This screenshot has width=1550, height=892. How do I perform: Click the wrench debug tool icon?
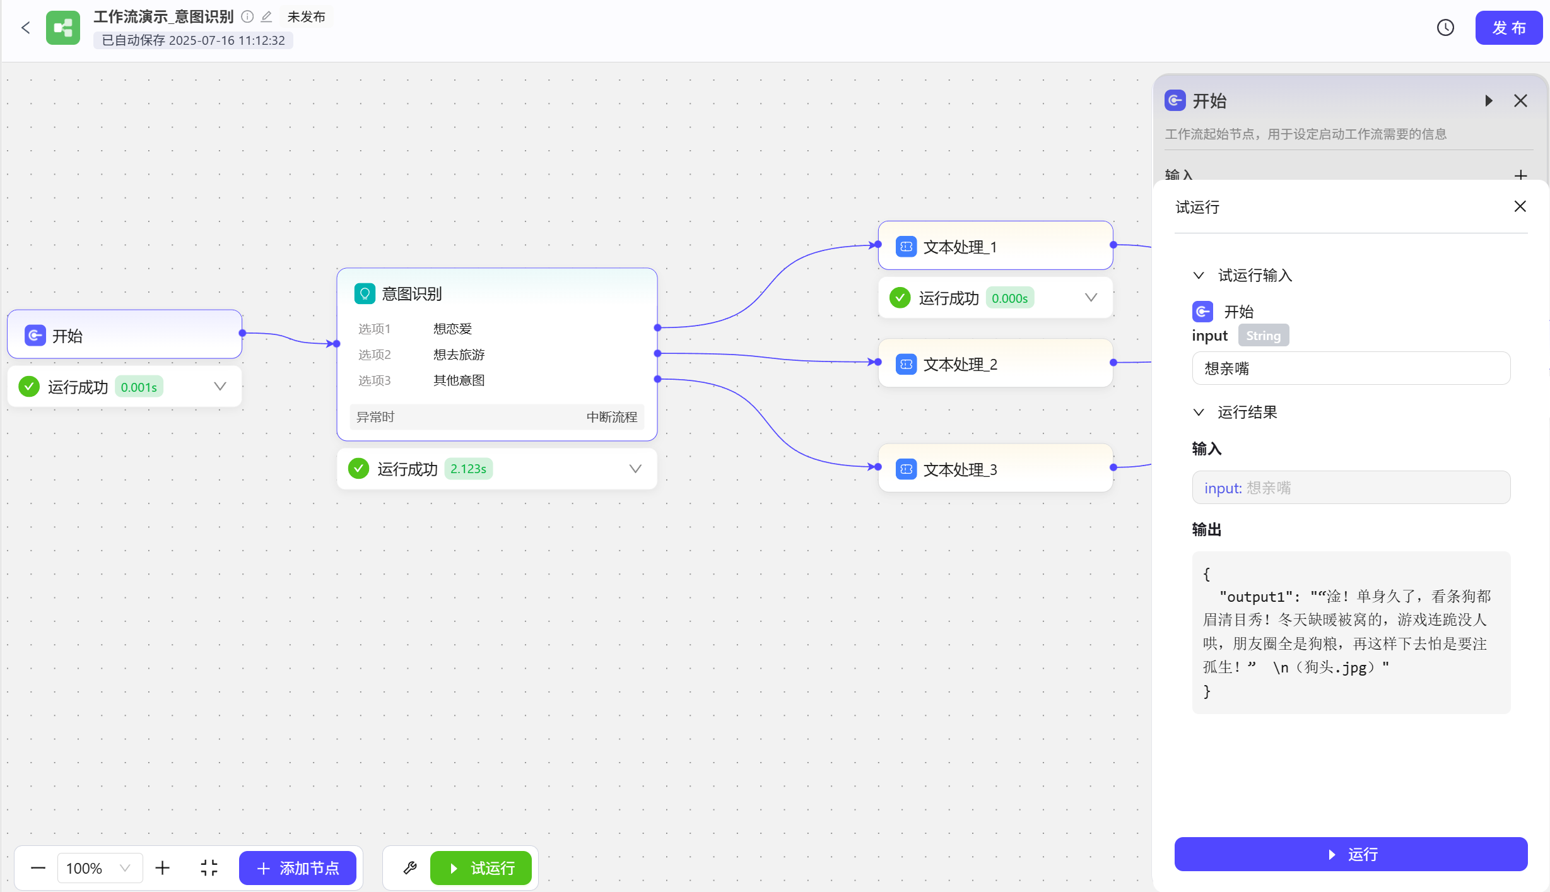click(410, 868)
